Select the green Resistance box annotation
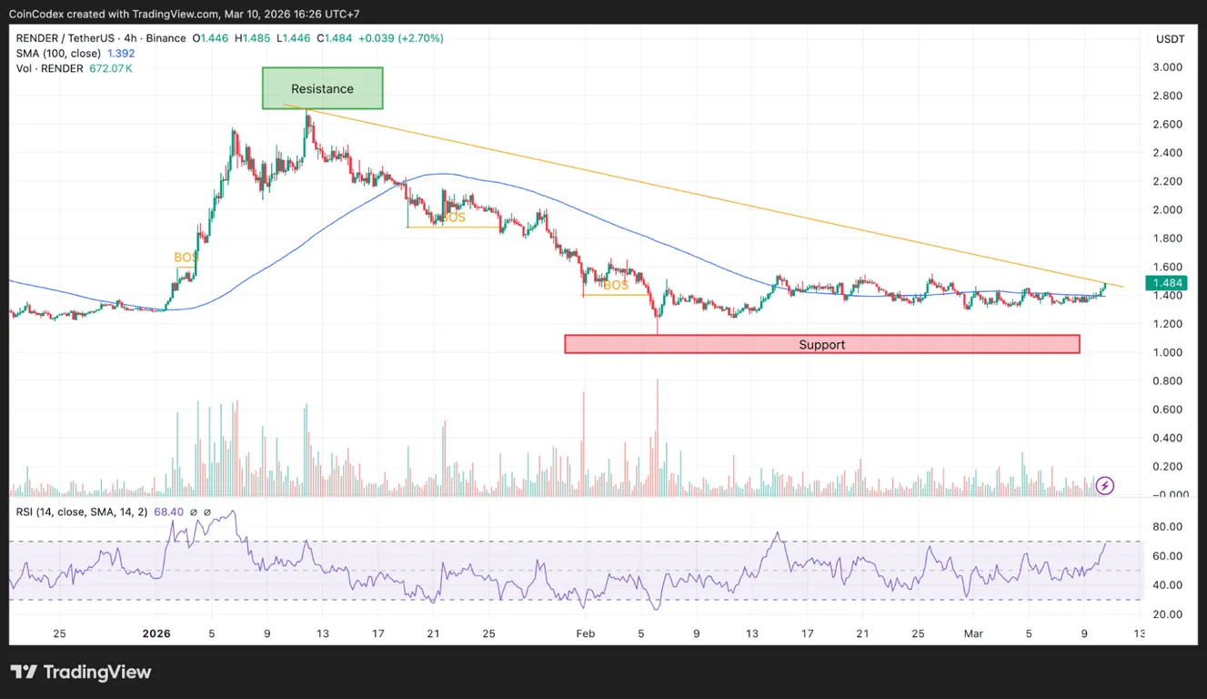Screen dimensions: 1207x699 pos(322,88)
